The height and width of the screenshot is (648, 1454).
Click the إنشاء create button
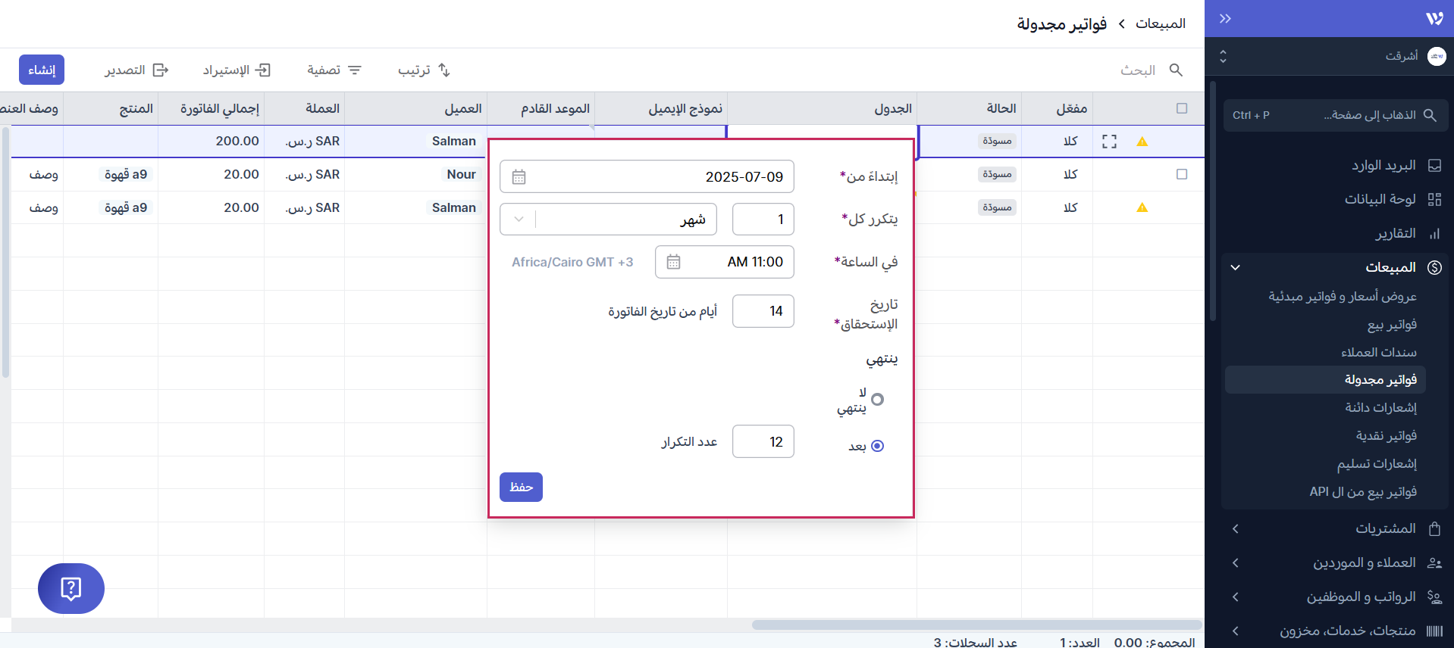[x=42, y=70]
